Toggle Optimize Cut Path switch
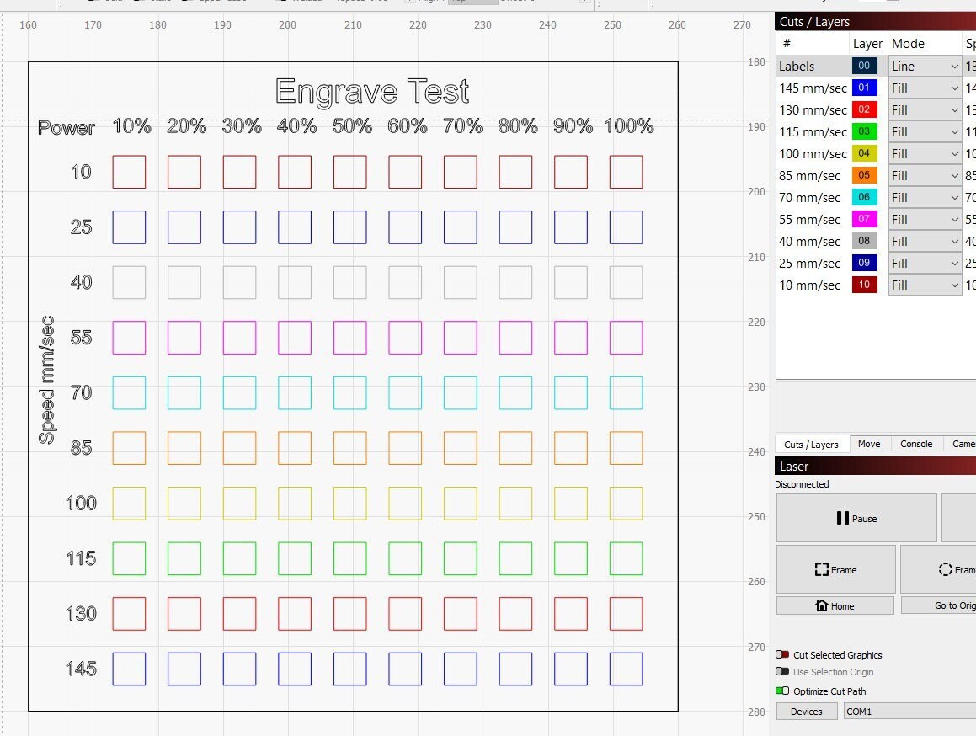This screenshot has width=976, height=736. [x=782, y=691]
